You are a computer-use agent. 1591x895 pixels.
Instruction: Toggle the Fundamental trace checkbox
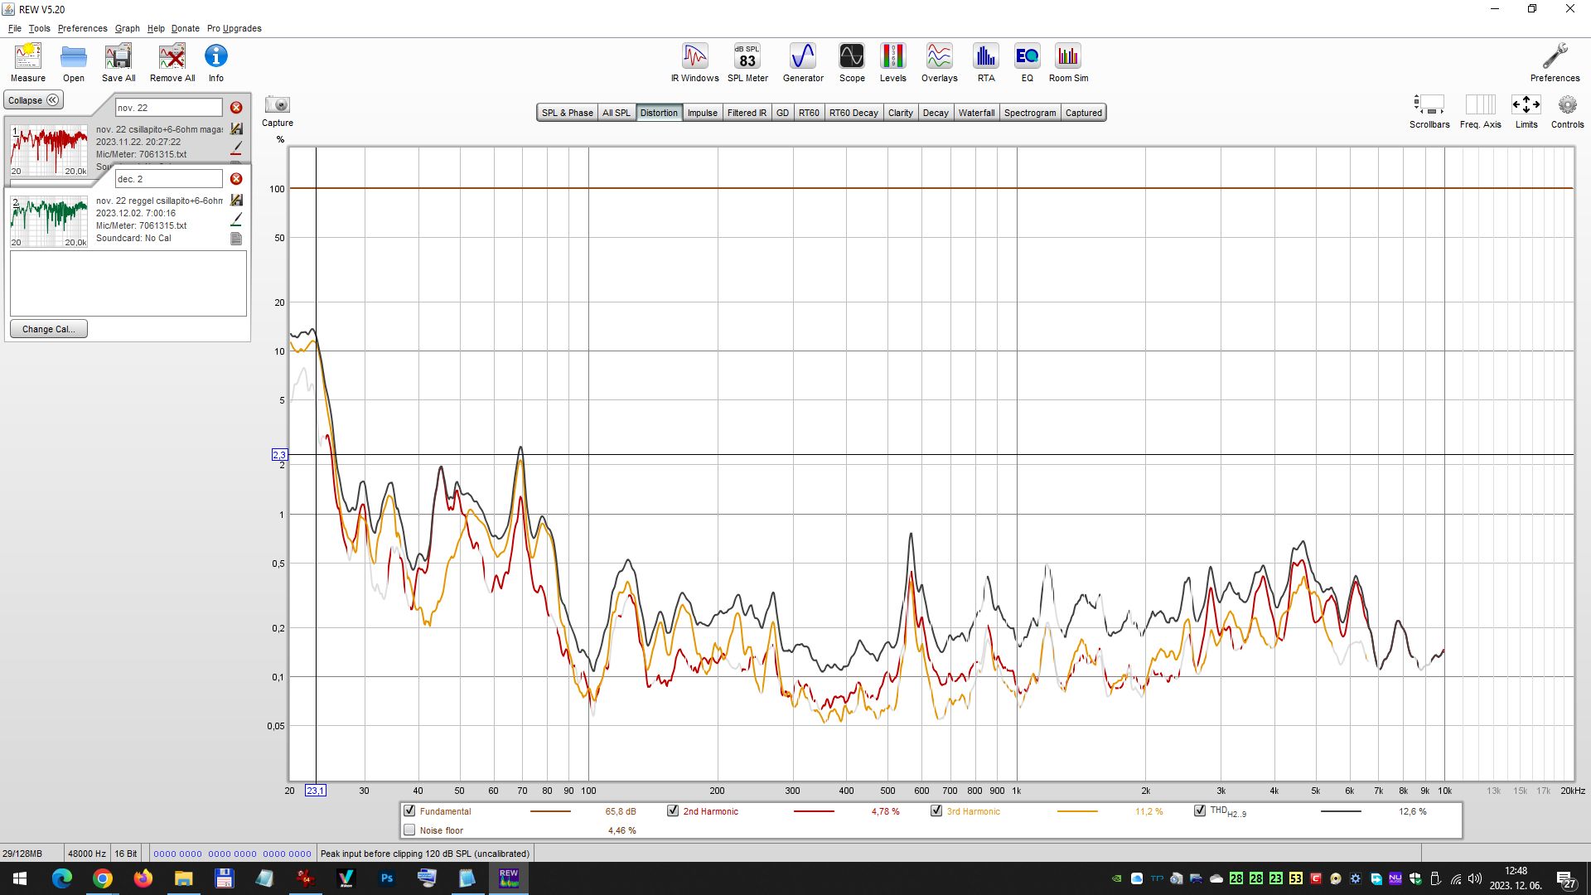409,810
